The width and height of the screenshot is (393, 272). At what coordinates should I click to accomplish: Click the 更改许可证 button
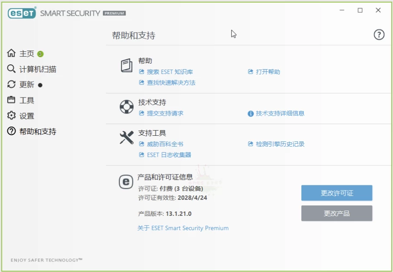(337, 193)
